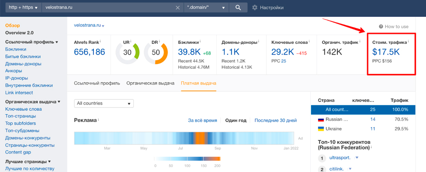This screenshot has width=426, height=172.
Task: Click the magnifier search button
Action: [x=238, y=8]
